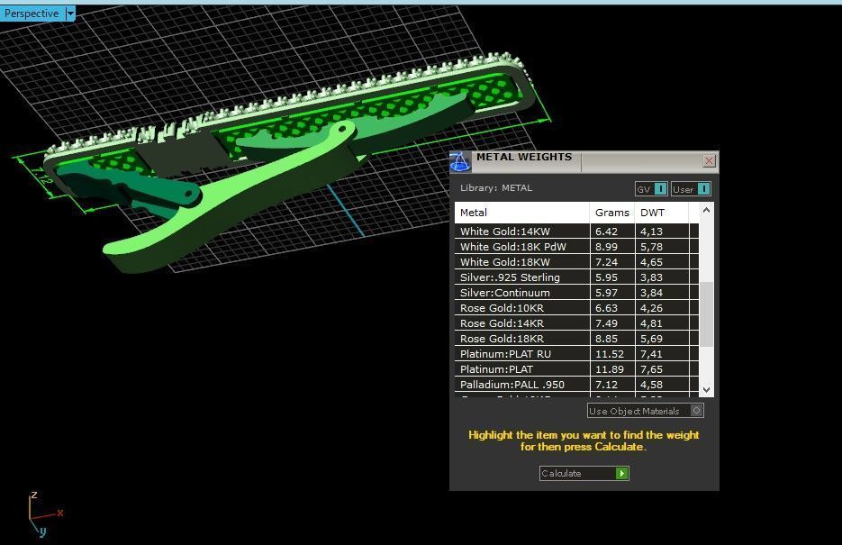
Task: Click the 7.12 dimension annotation in viewport
Action: [42, 177]
